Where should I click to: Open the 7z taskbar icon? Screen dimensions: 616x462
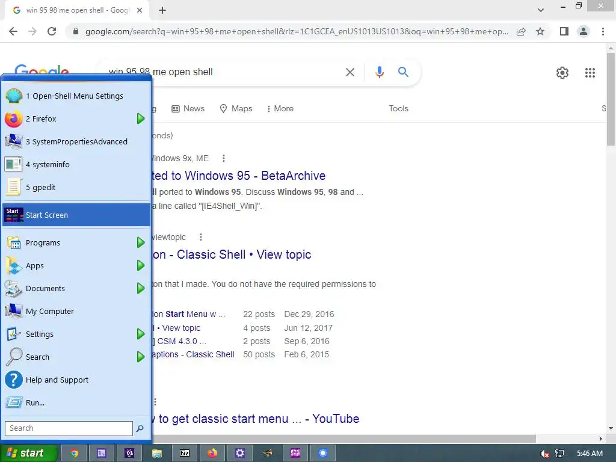tap(185, 453)
